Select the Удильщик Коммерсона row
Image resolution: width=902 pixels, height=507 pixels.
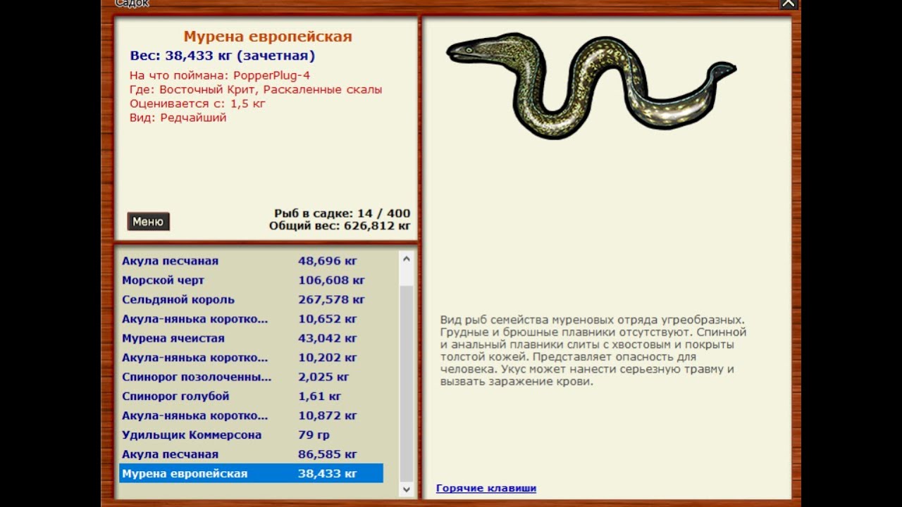coord(251,435)
